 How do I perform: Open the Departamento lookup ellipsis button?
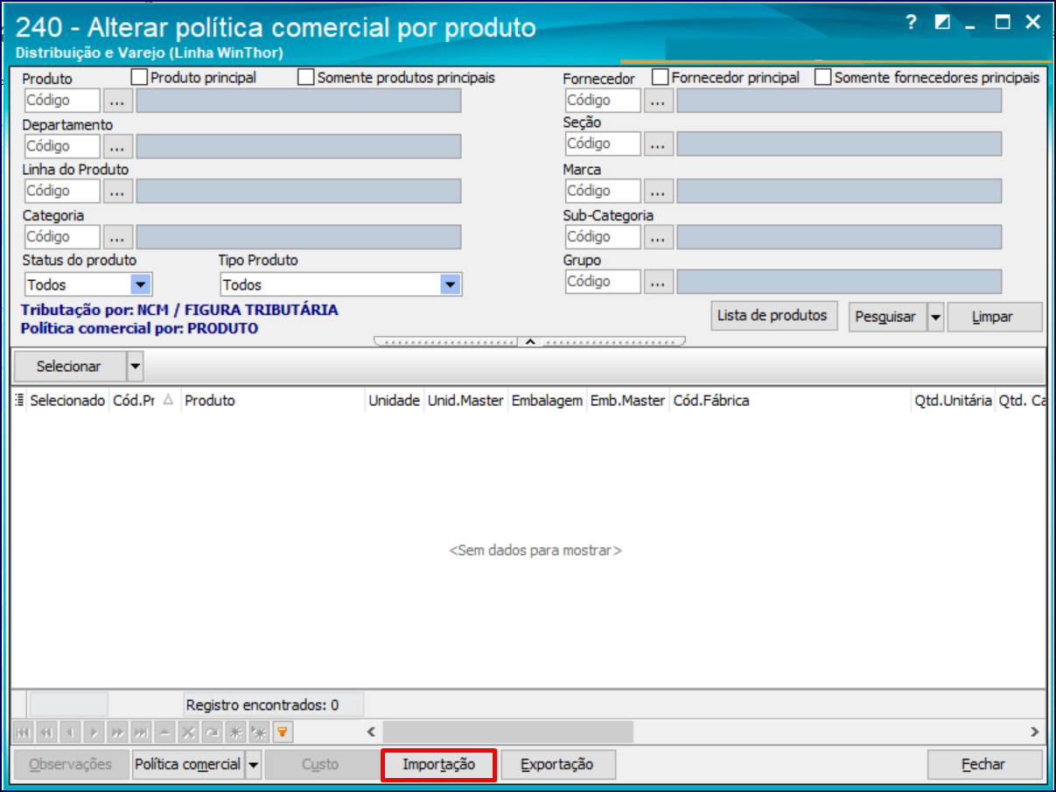(118, 146)
